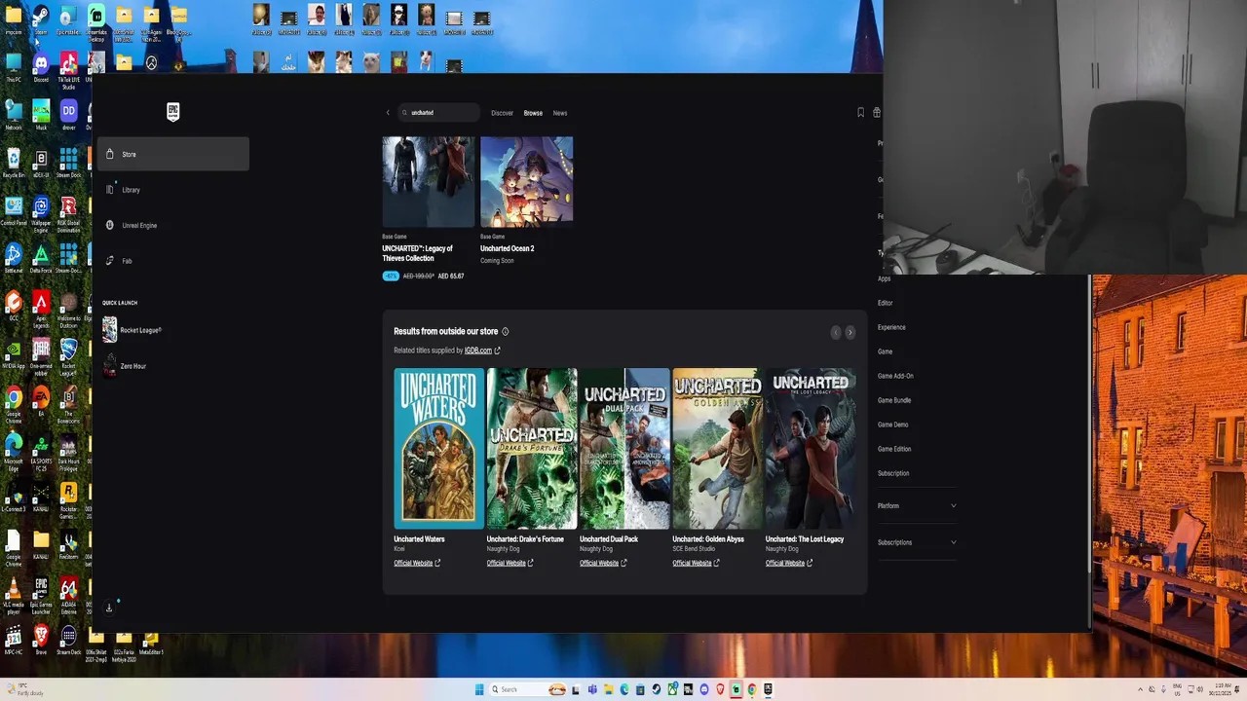This screenshot has width=1247, height=701.
Task: Select the Game Bundle filter
Action: 894,400
